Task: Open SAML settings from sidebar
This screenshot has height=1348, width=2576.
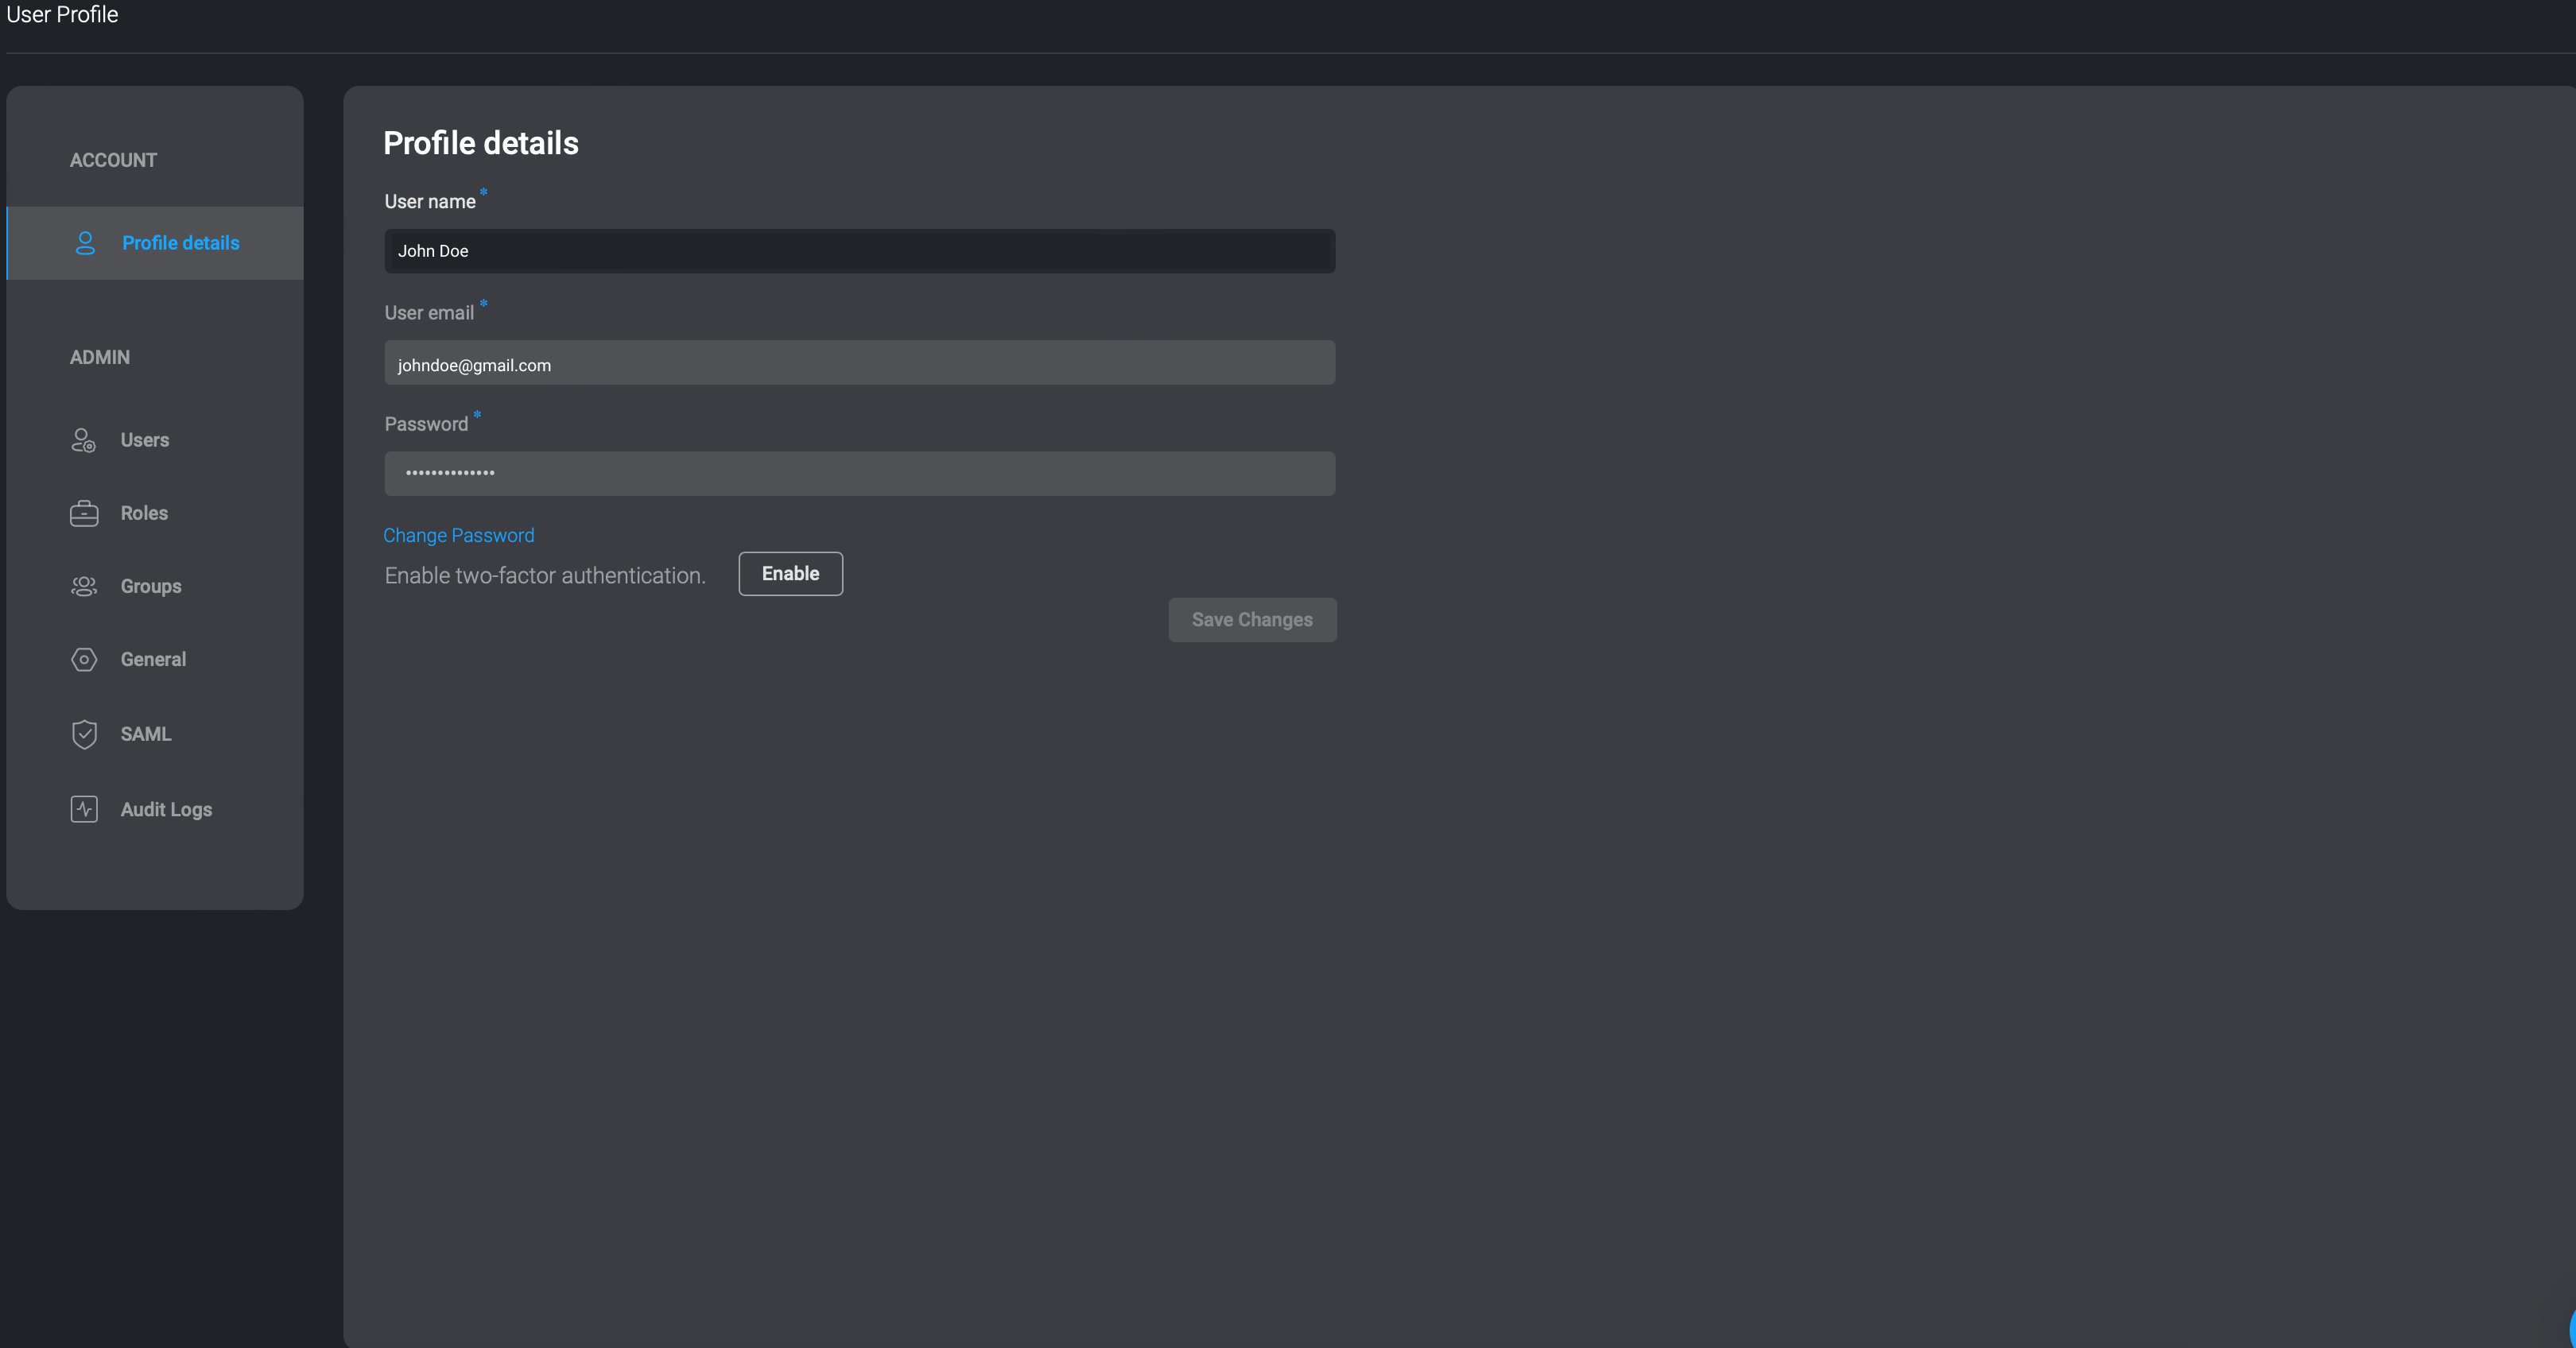Action: click(146, 734)
